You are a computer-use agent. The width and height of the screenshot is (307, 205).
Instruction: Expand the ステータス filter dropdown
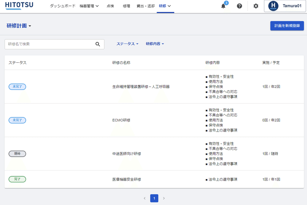coord(127,44)
